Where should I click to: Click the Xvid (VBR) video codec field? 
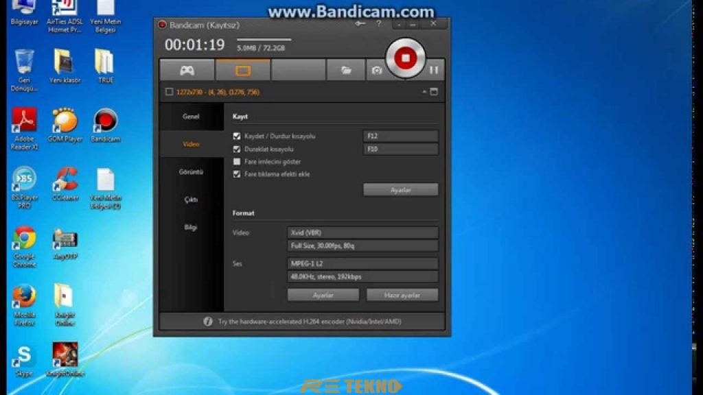[362, 232]
